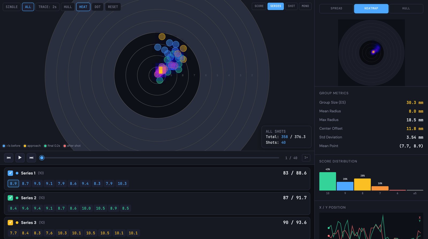Change the TRACE: 2s duration
This screenshot has width=428, height=239.
point(47,7)
